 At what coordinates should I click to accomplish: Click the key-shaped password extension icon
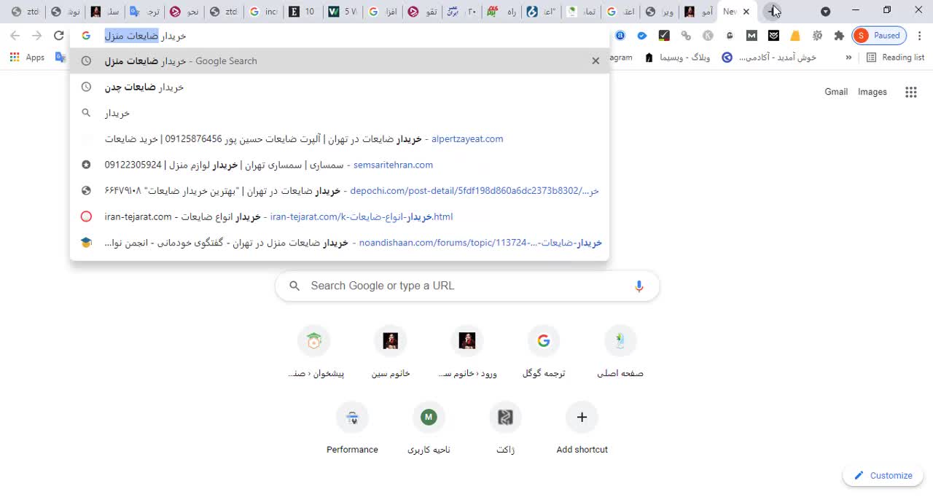(686, 35)
